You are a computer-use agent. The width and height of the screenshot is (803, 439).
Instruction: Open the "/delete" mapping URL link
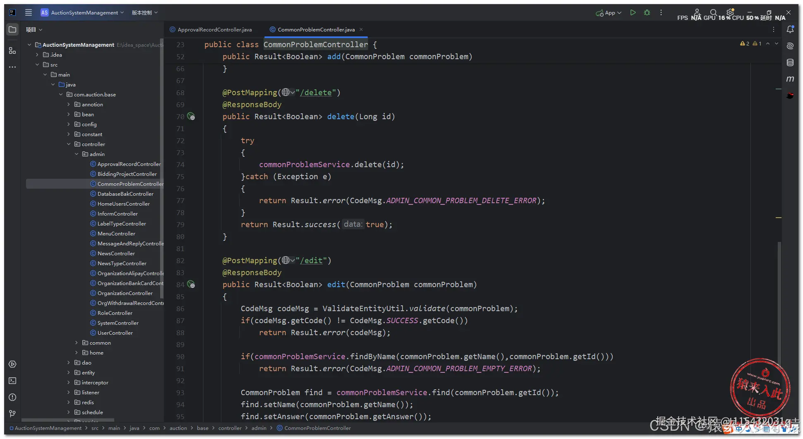[316, 92]
